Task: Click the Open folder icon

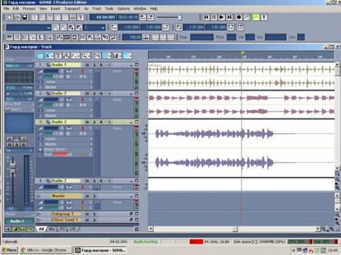Action: click(17, 18)
